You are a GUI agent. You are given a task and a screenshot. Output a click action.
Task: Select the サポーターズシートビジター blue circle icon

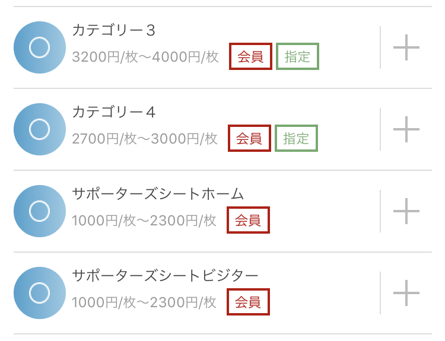pyautogui.click(x=39, y=293)
